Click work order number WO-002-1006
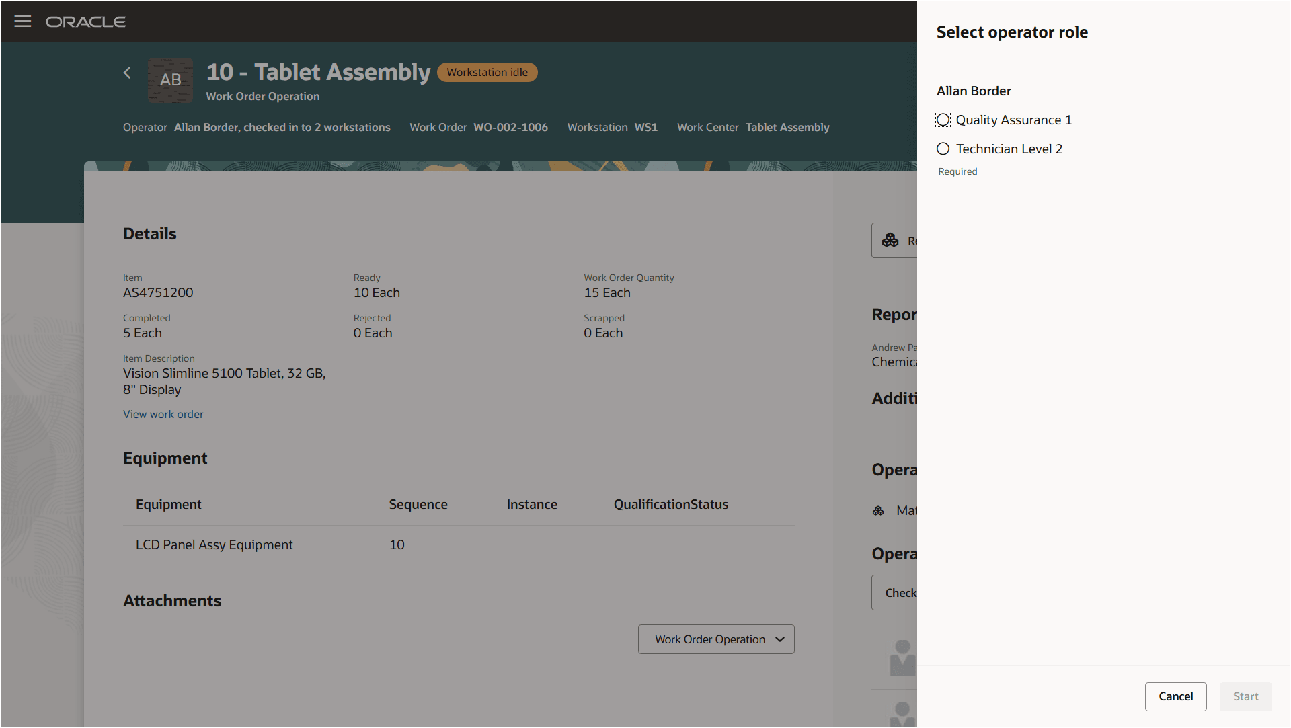The height and width of the screenshot is (728, 1291). tap(511, 128)
